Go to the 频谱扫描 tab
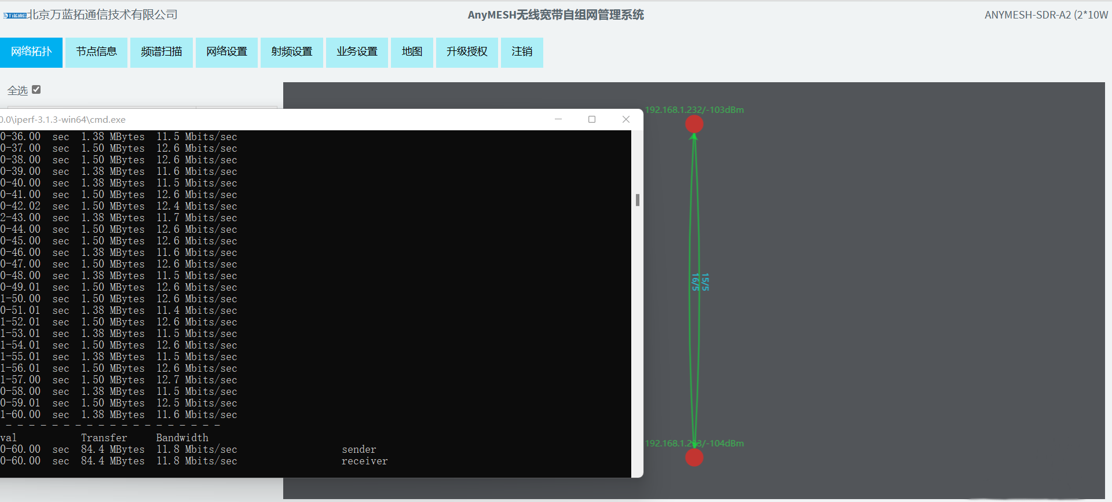 162,52
